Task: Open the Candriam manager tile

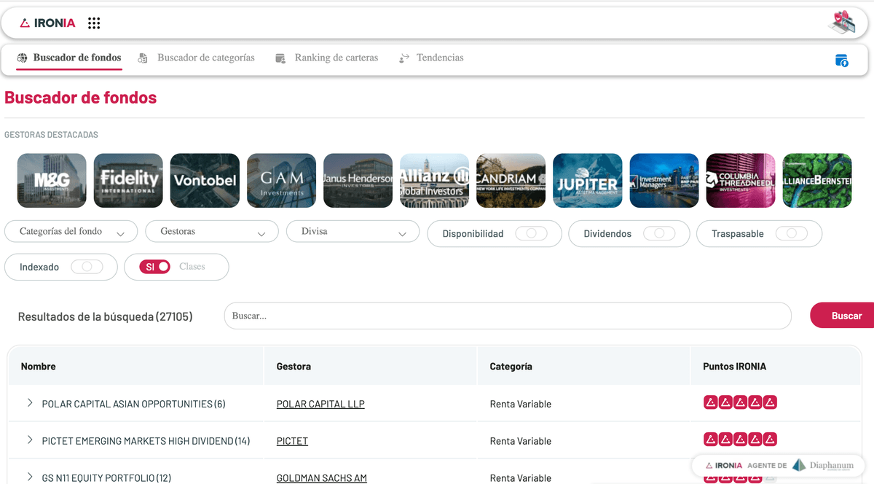Action: point(511,181)
